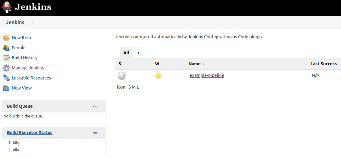This screenshot has height=158, width=341.
Task: Open the Build History link
Action: (25, 58)
